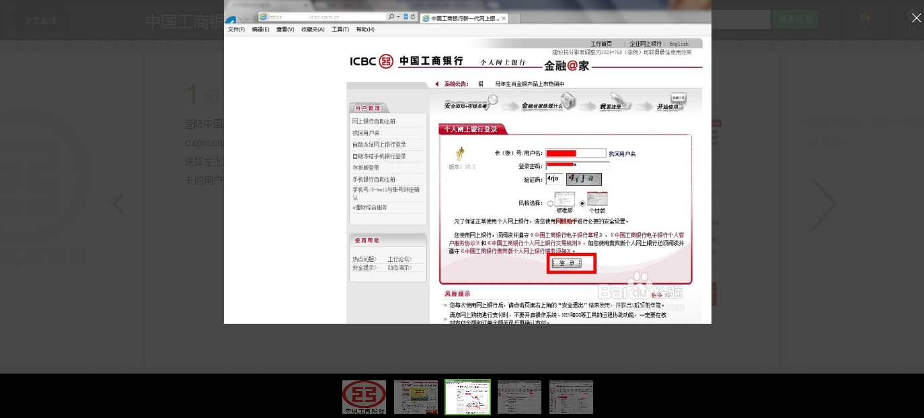The image size is (924, 418).
Task: Open 手机银行自助注册 sidebar entry
Action: point(374,180)
